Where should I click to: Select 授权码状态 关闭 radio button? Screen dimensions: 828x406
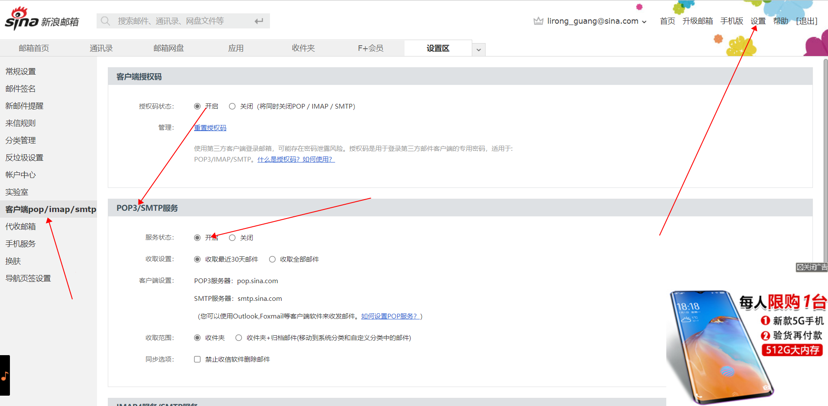232,106
